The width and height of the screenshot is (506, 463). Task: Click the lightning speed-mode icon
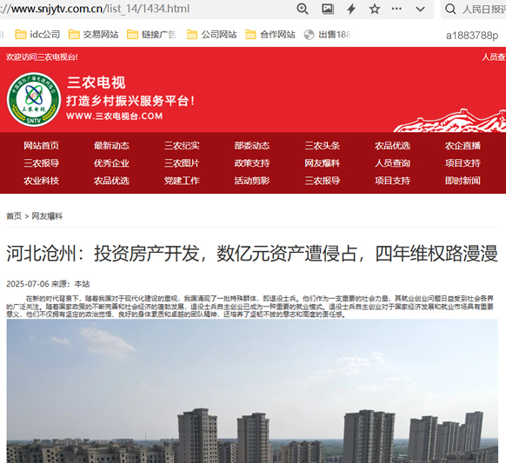(x=351, y=9)
